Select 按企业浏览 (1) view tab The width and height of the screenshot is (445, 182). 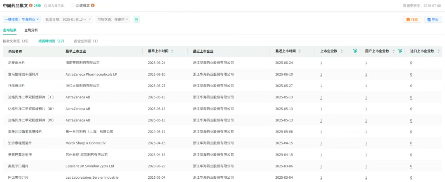86,41
